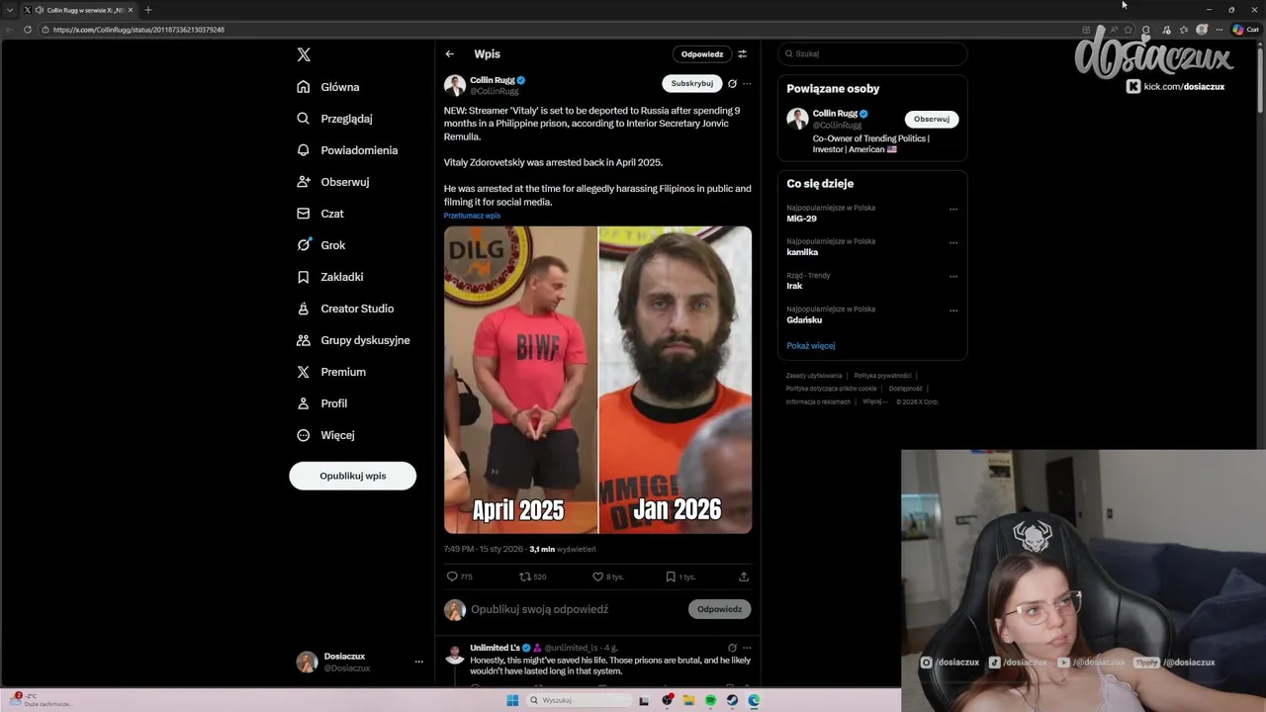Screen dimensions: 1266x712
Task: Open options dots for Irak trend
Action: (953, 276)
